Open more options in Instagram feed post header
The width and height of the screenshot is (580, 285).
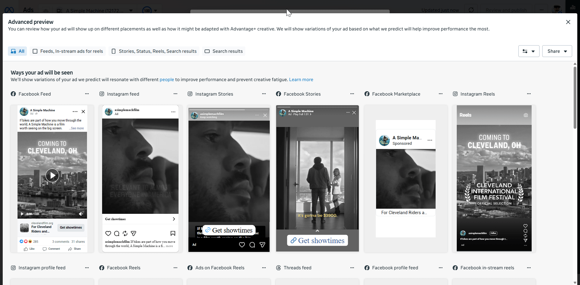pos(173,112)
